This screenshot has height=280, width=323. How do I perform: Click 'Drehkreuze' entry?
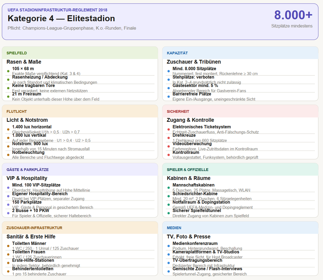pyautogui.click(x=184, y=135)
